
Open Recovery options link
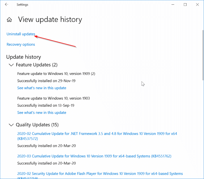pos(21,44)
